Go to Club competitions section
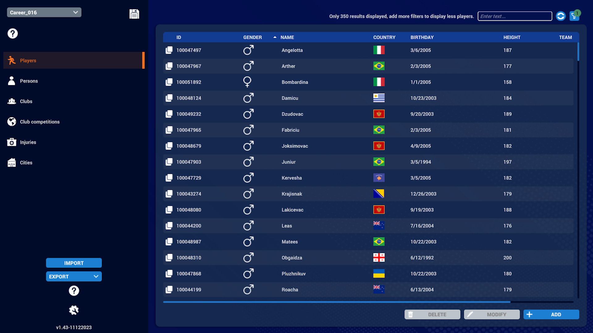This screenshot has height=333, width=593. (40, 122)
